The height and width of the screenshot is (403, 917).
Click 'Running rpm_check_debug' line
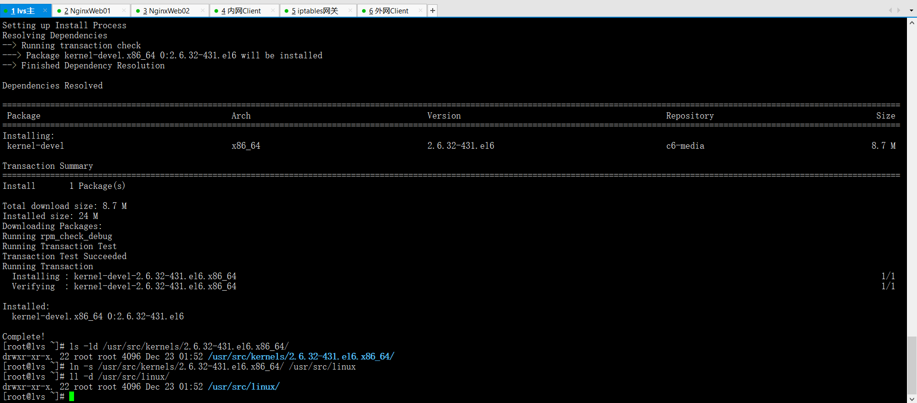pos(57,236)
